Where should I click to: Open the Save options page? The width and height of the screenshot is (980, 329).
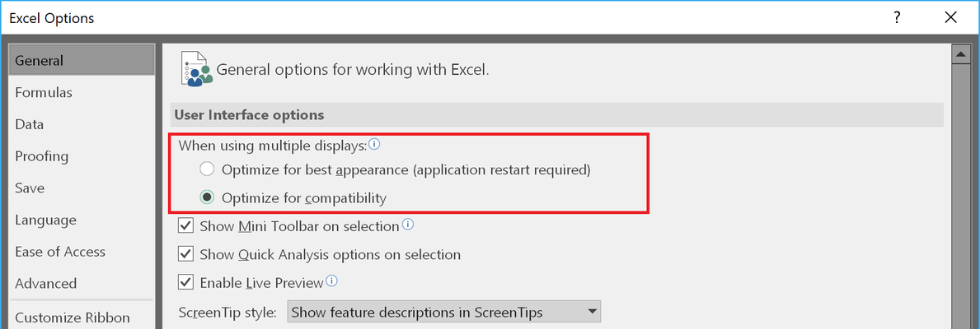tap(30, 188)
